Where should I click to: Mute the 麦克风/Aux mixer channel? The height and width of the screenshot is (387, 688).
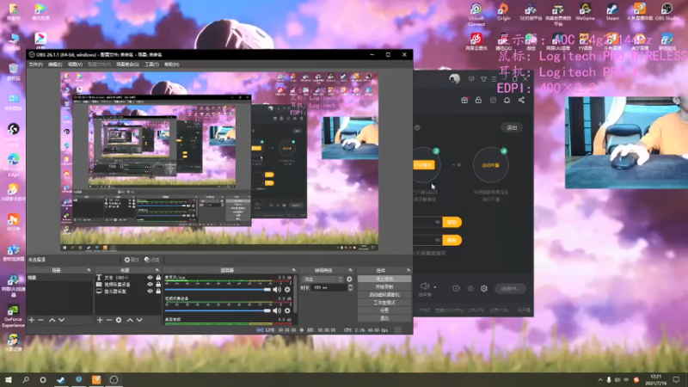(277, 290)
